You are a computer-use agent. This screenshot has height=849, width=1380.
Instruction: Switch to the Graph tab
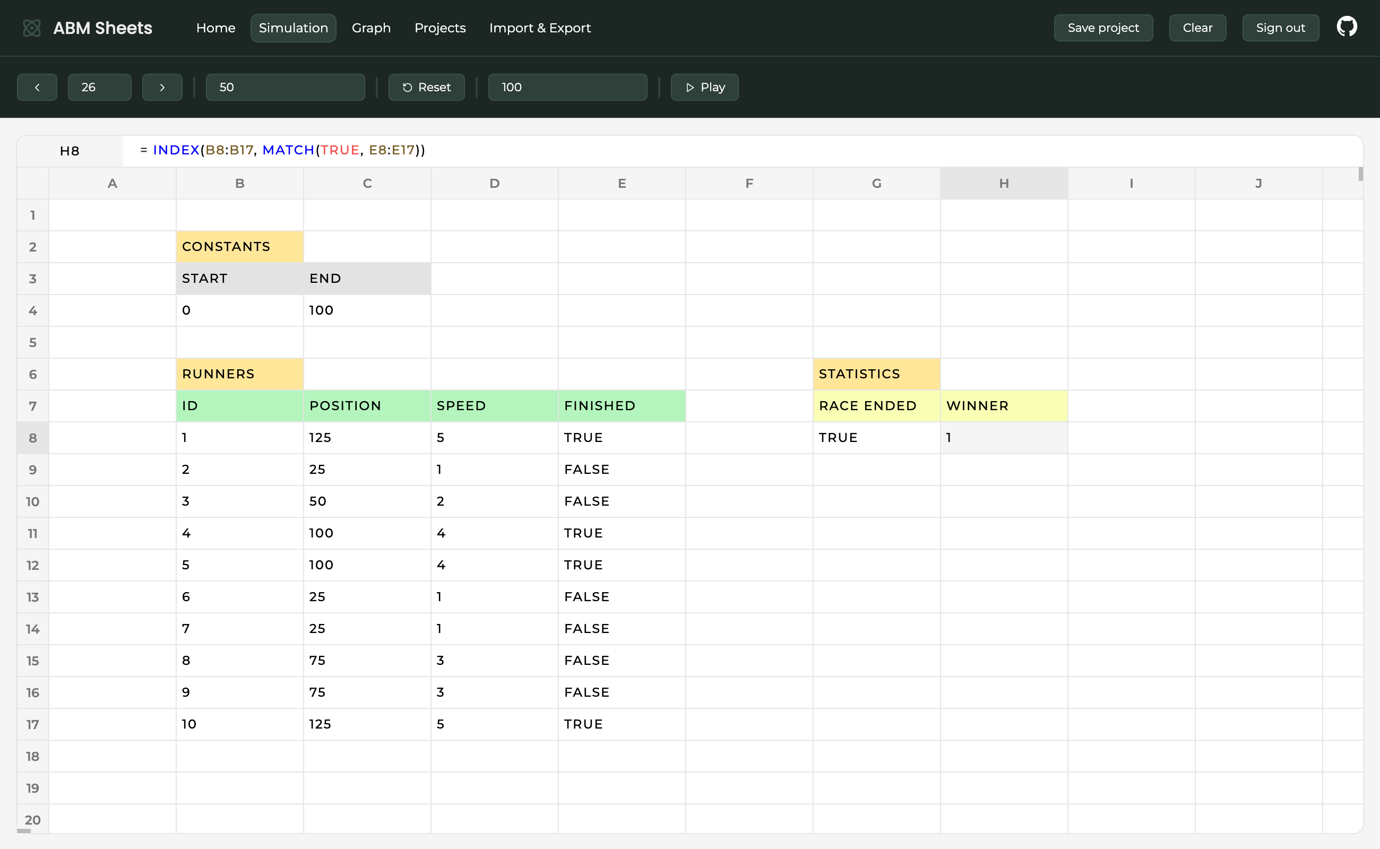click(x=370, y=28)
